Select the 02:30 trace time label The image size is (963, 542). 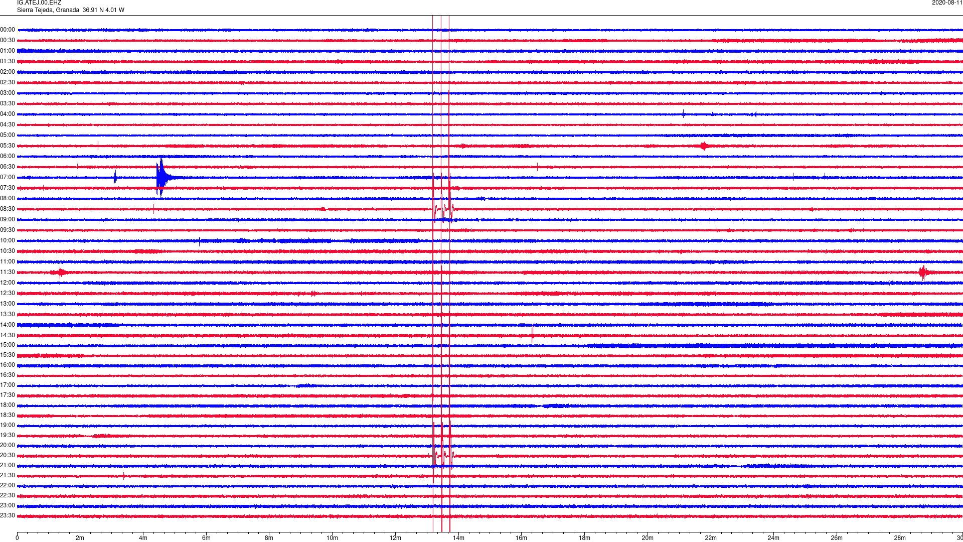tap(8, 83)
